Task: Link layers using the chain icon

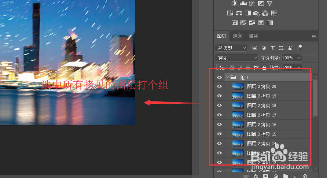Action: click(246, 176)
